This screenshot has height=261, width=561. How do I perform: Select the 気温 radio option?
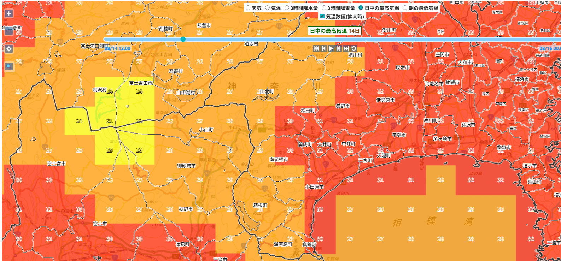click(x=268, y=8)
